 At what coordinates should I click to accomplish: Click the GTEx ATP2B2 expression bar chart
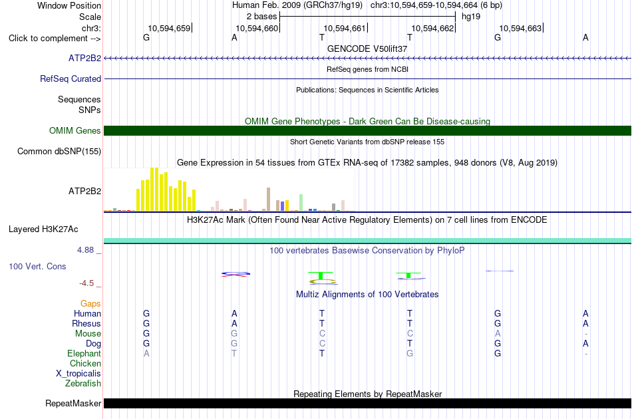pos(230,190)
